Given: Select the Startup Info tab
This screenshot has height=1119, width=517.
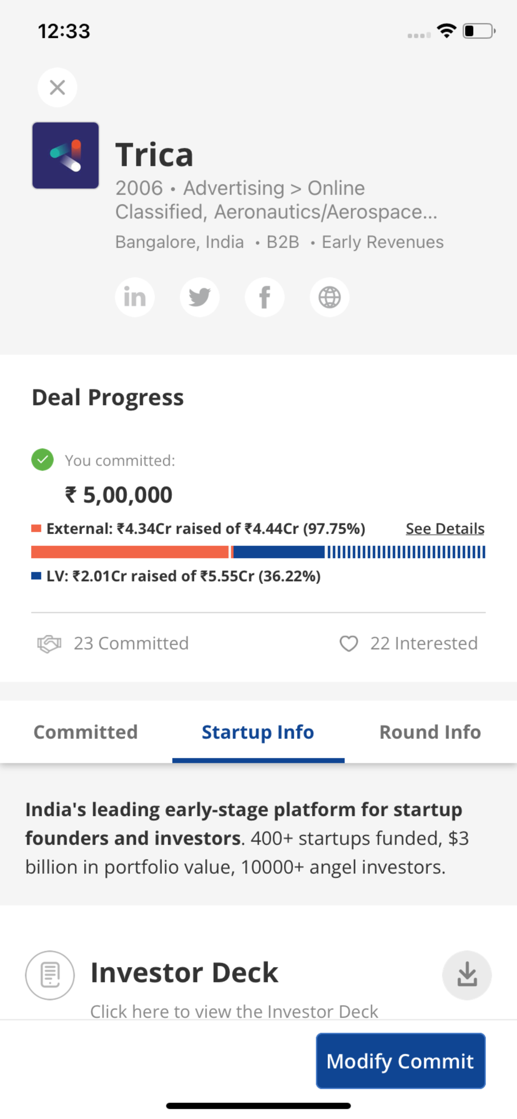Looking at the screenshot, I should click(258, 732).
